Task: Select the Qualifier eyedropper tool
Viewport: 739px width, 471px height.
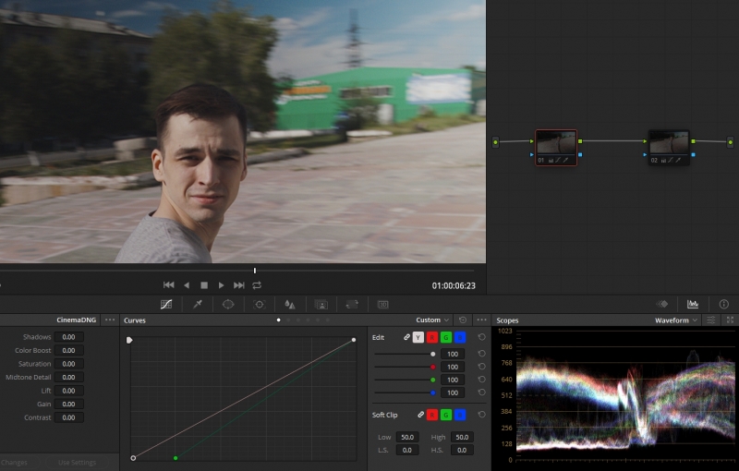Action: 197,304
